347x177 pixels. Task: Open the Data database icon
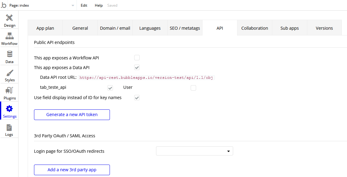[9, 54]
